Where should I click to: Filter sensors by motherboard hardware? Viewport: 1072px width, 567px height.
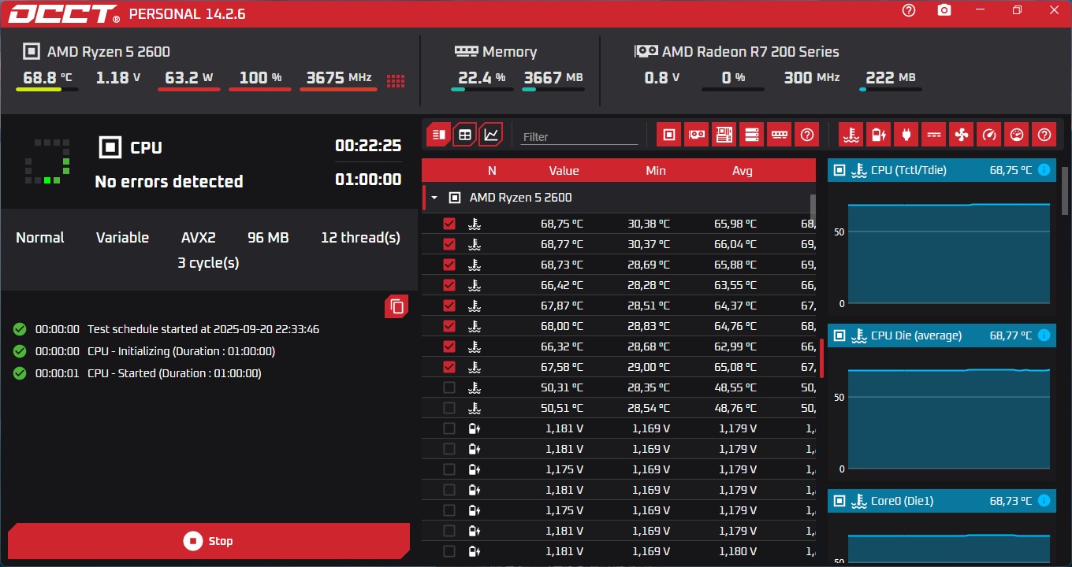[724, 135]
